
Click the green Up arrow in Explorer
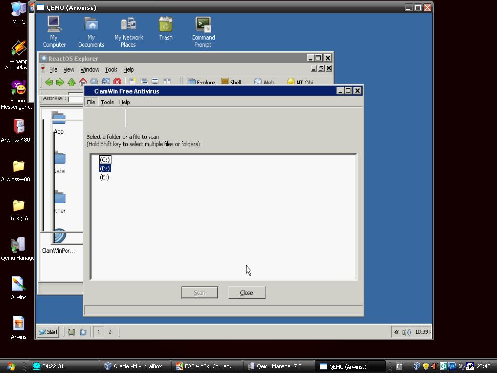71,82
